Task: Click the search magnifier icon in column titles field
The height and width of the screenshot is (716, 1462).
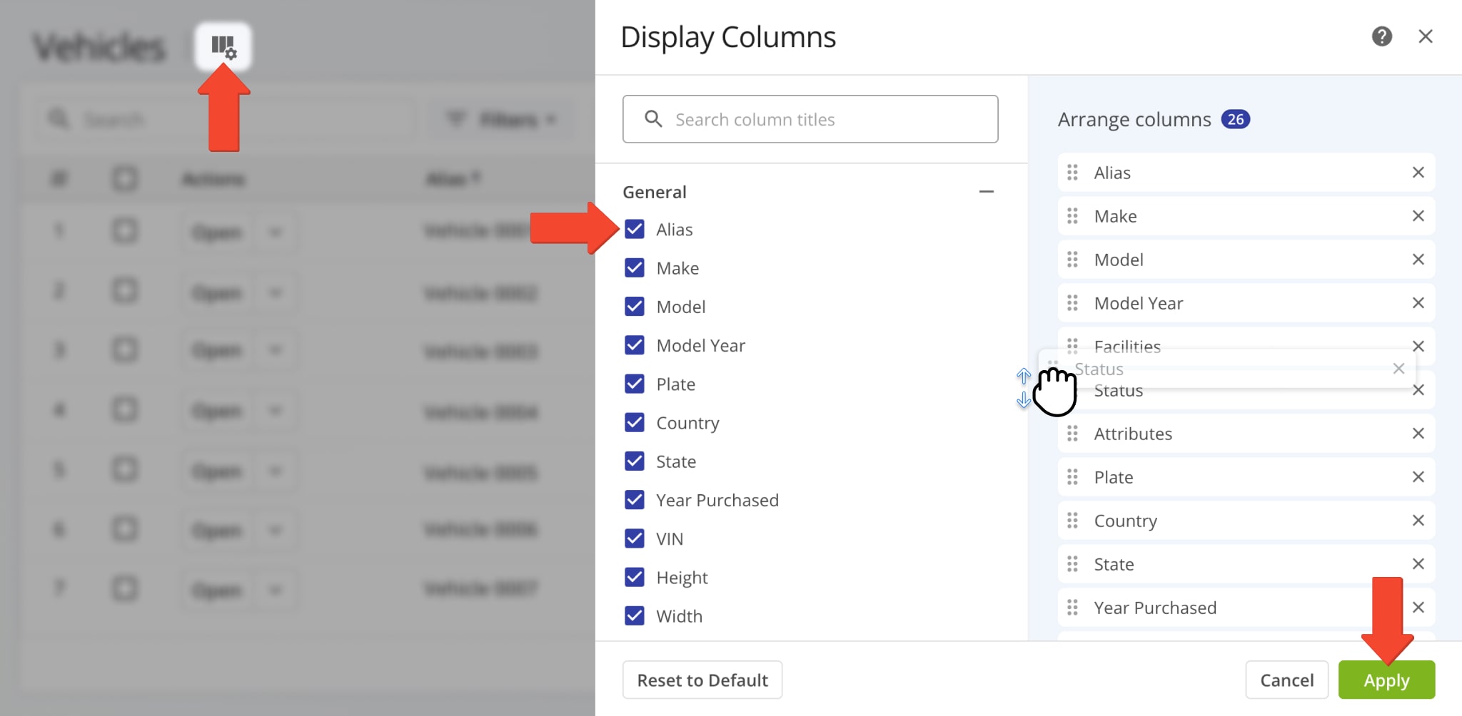Action: (653, 118)
